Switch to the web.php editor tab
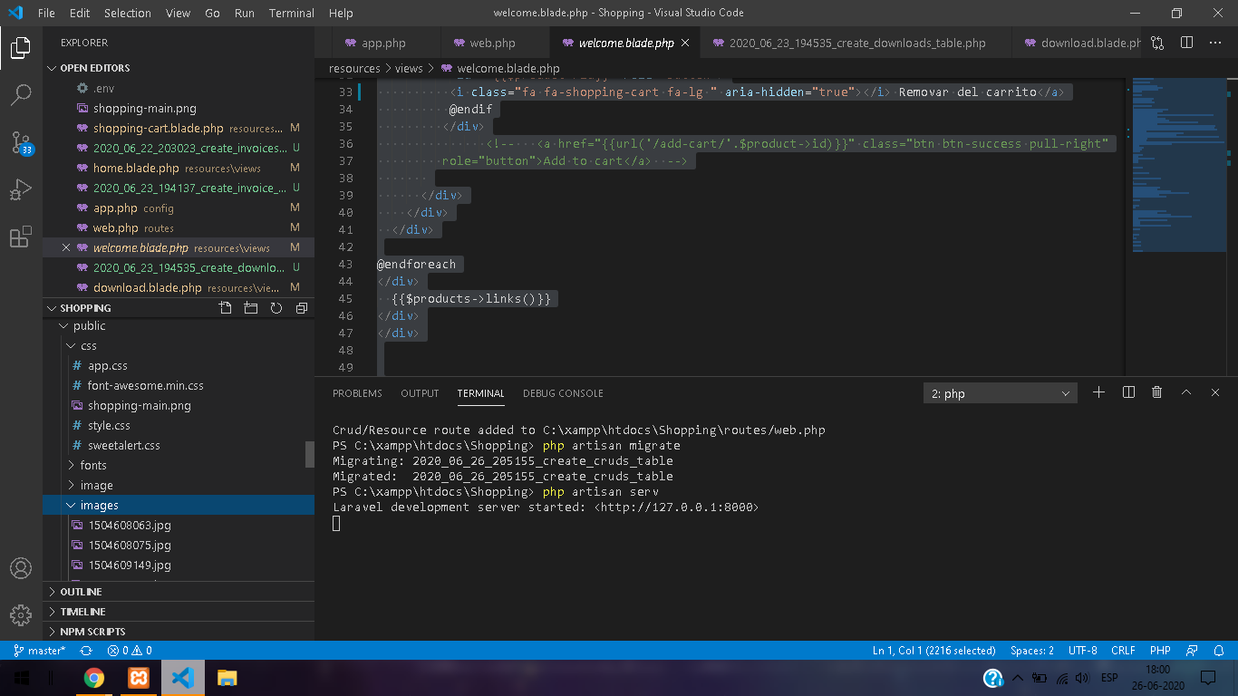This screenshot has width=1238, height=696. coord(495,43)
